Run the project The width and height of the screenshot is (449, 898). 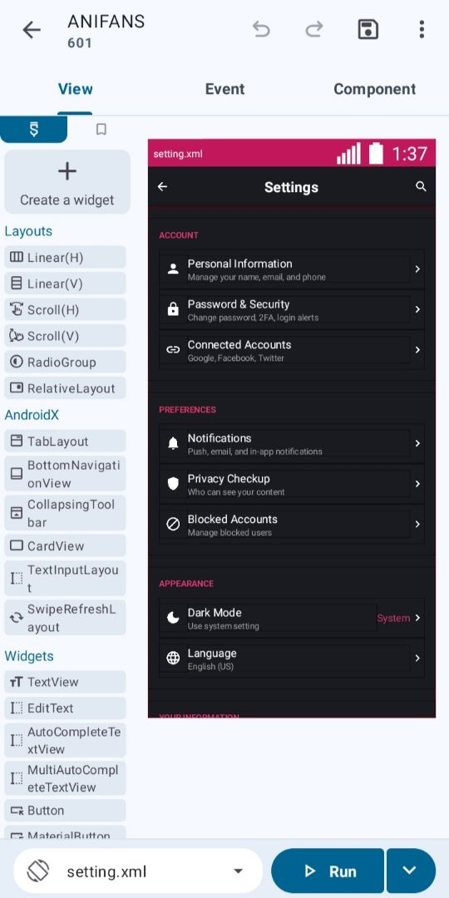(328, 871)
